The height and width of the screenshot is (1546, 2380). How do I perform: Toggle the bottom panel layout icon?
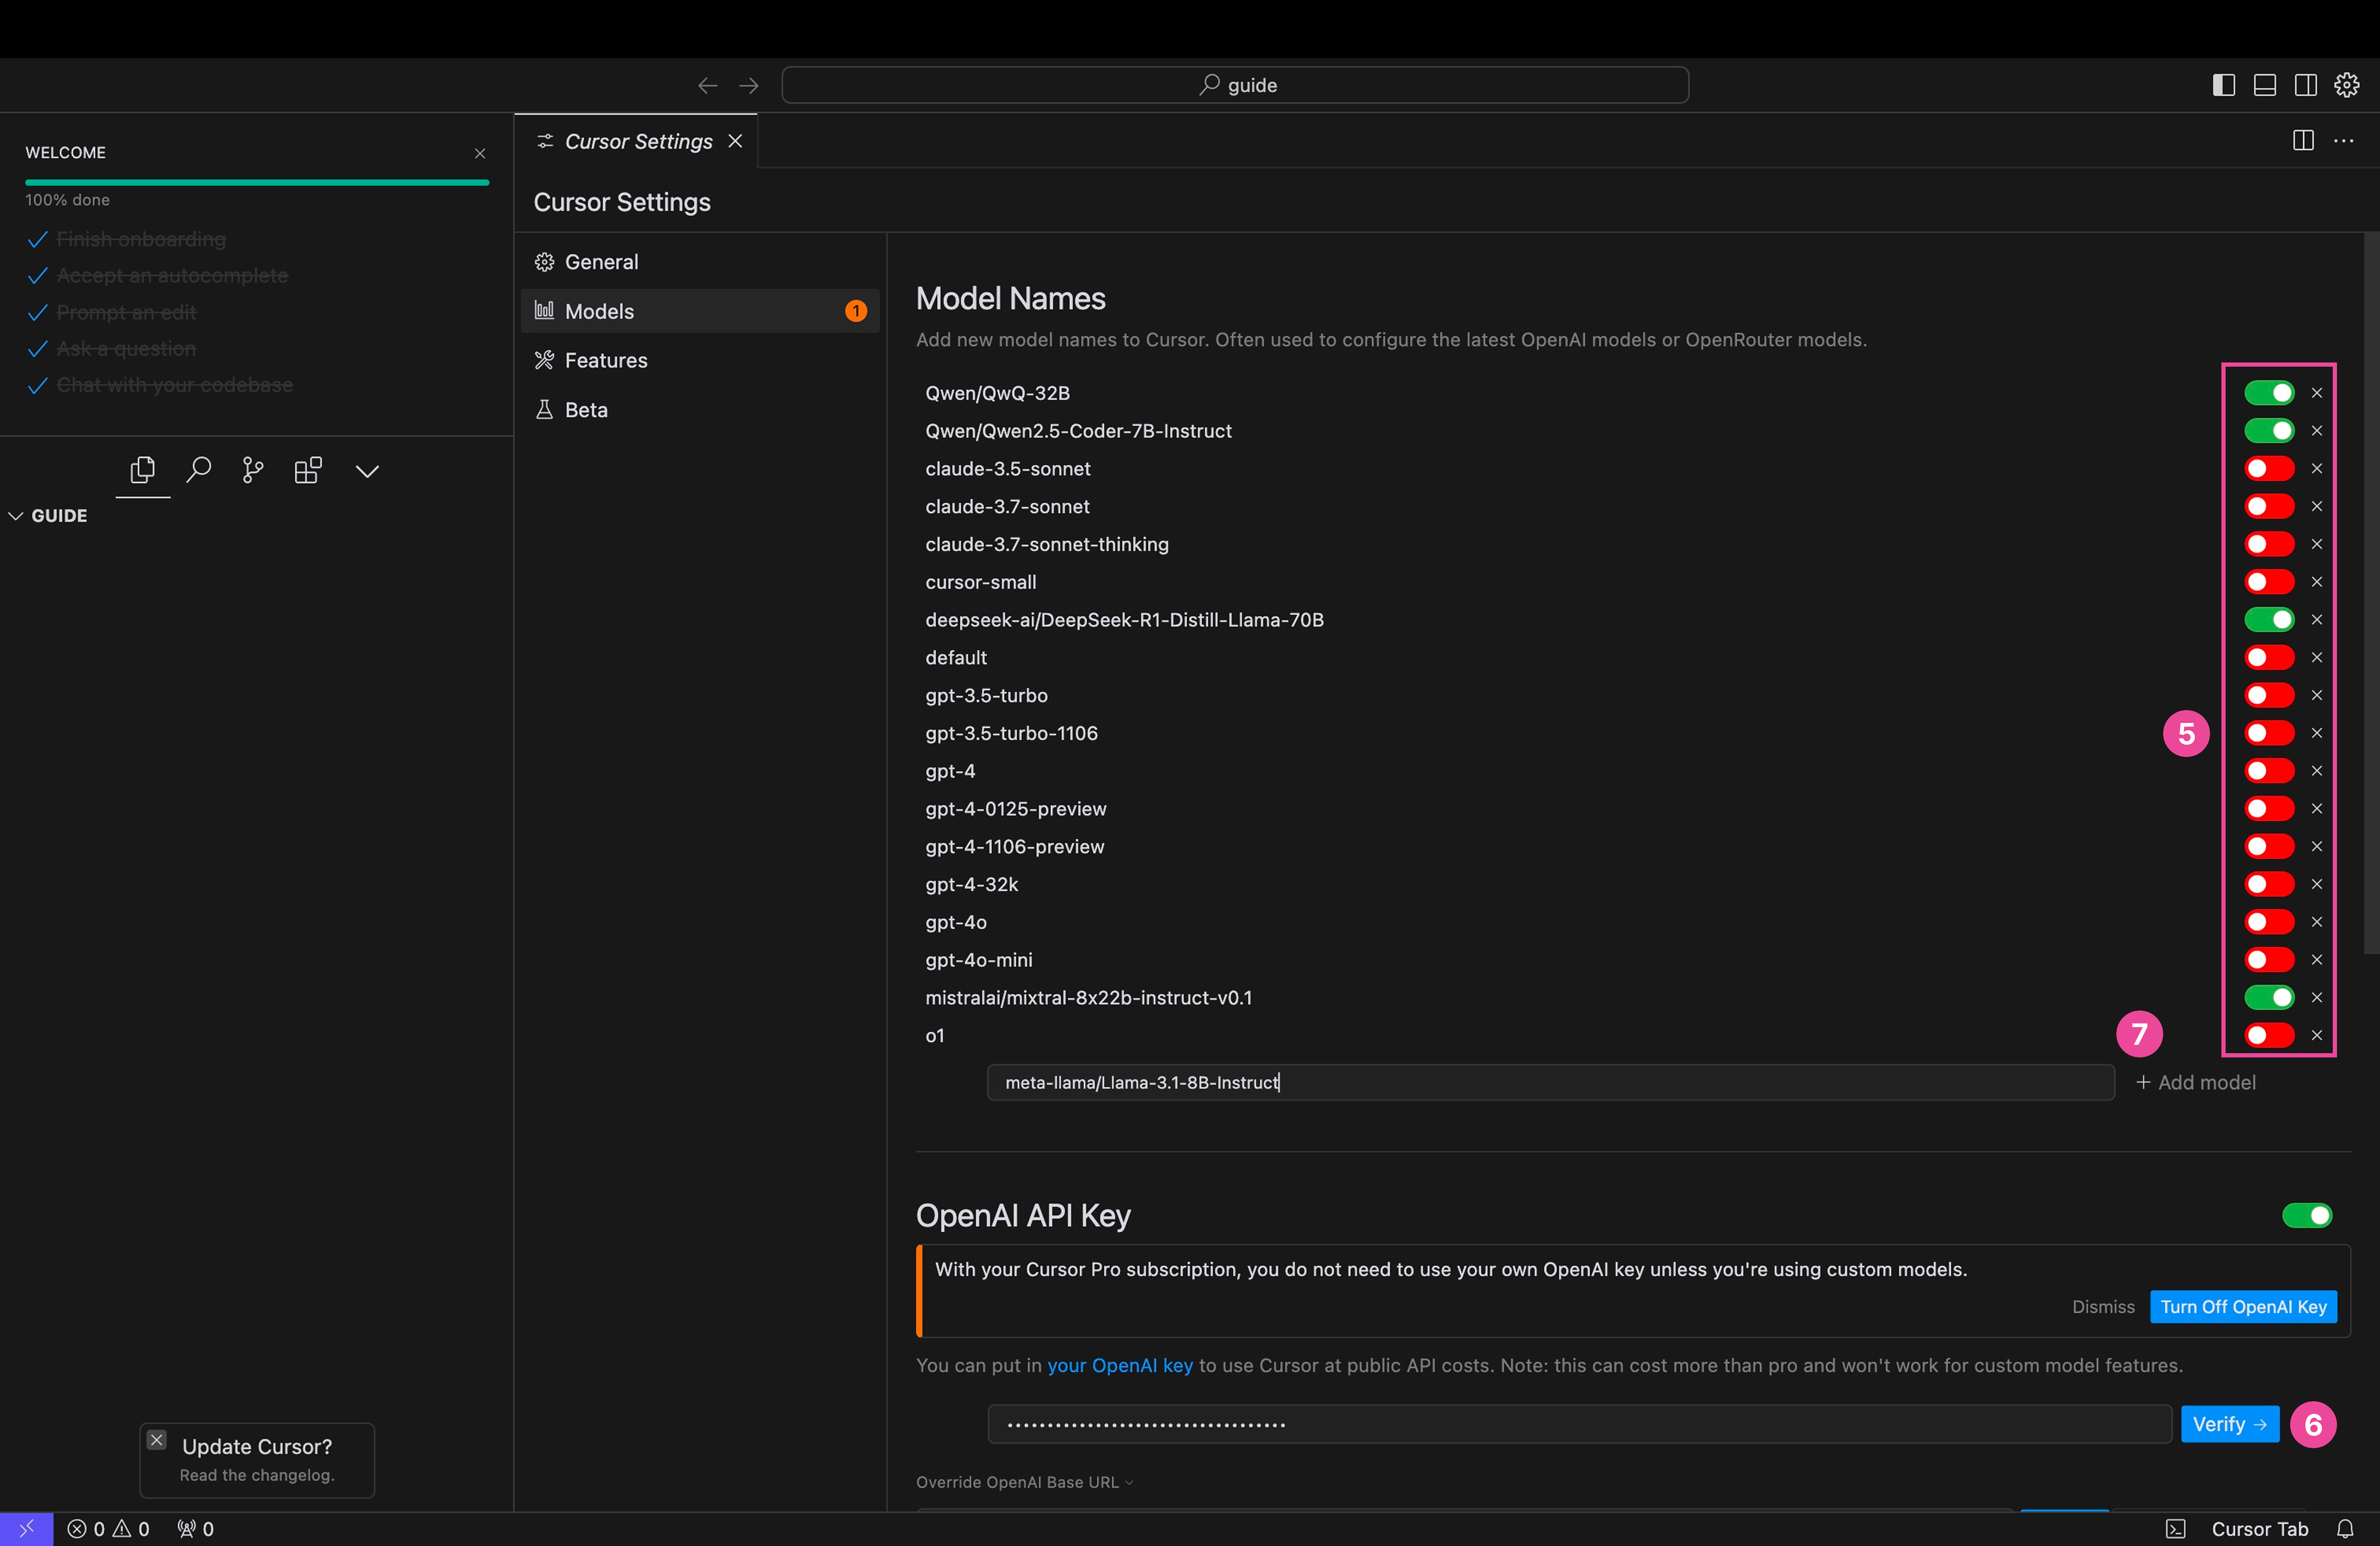click(2265, 85)
